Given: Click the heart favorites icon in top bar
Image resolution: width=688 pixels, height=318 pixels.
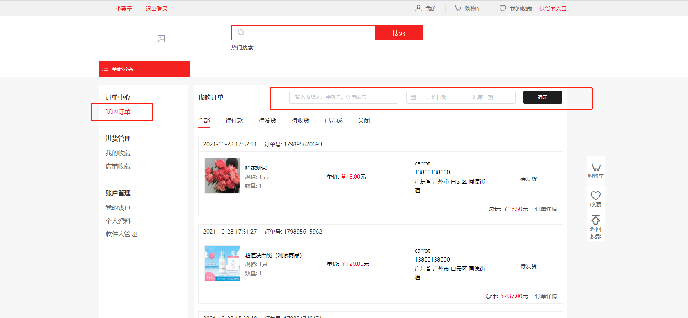Looking at the screenshot, I should (x=503, y=8).
